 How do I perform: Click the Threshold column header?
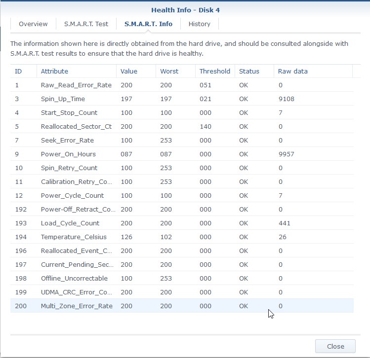click(x=215, y=71)
